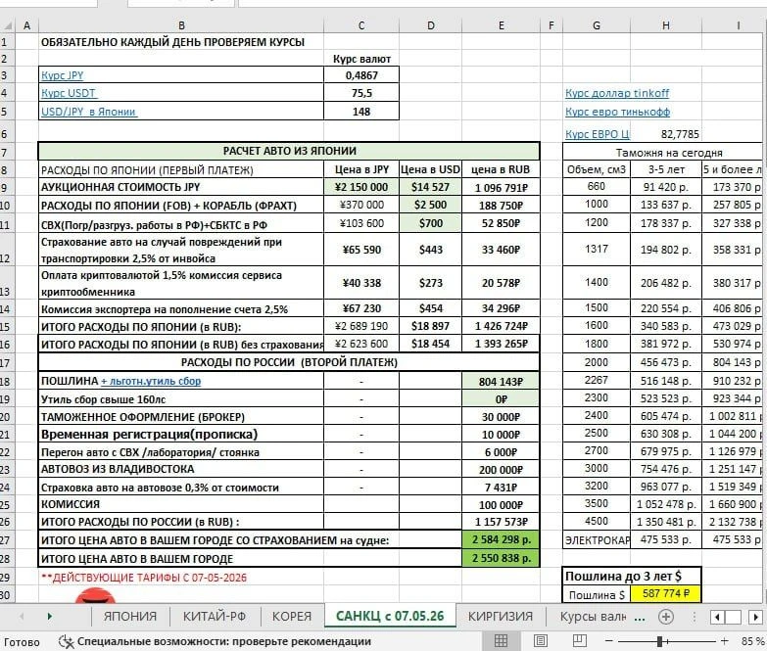Click accessibility recommendations status text
The width and height of the screenshot is (767, 651).
pos(224,641)
